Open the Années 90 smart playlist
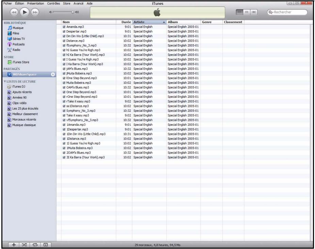315x249 pixels. [x=17, y=97]
